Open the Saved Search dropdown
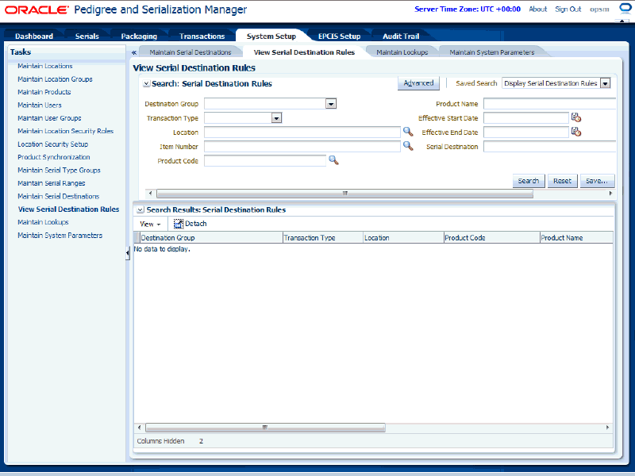 (x=605, y=83)
